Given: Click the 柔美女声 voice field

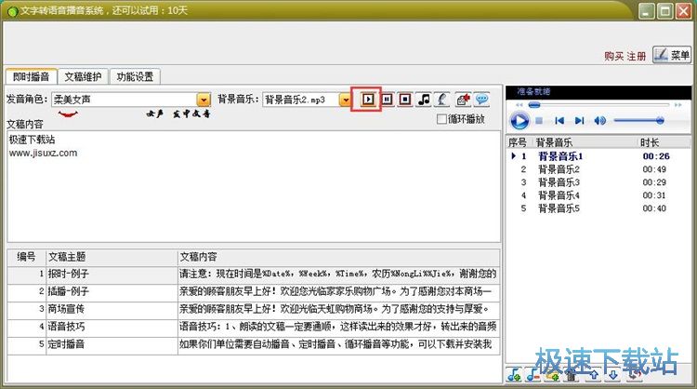Looking at the screenshot, I should tap(125, 100).
